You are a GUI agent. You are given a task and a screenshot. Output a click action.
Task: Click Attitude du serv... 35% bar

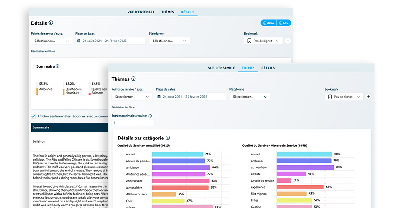click(164, 194)
